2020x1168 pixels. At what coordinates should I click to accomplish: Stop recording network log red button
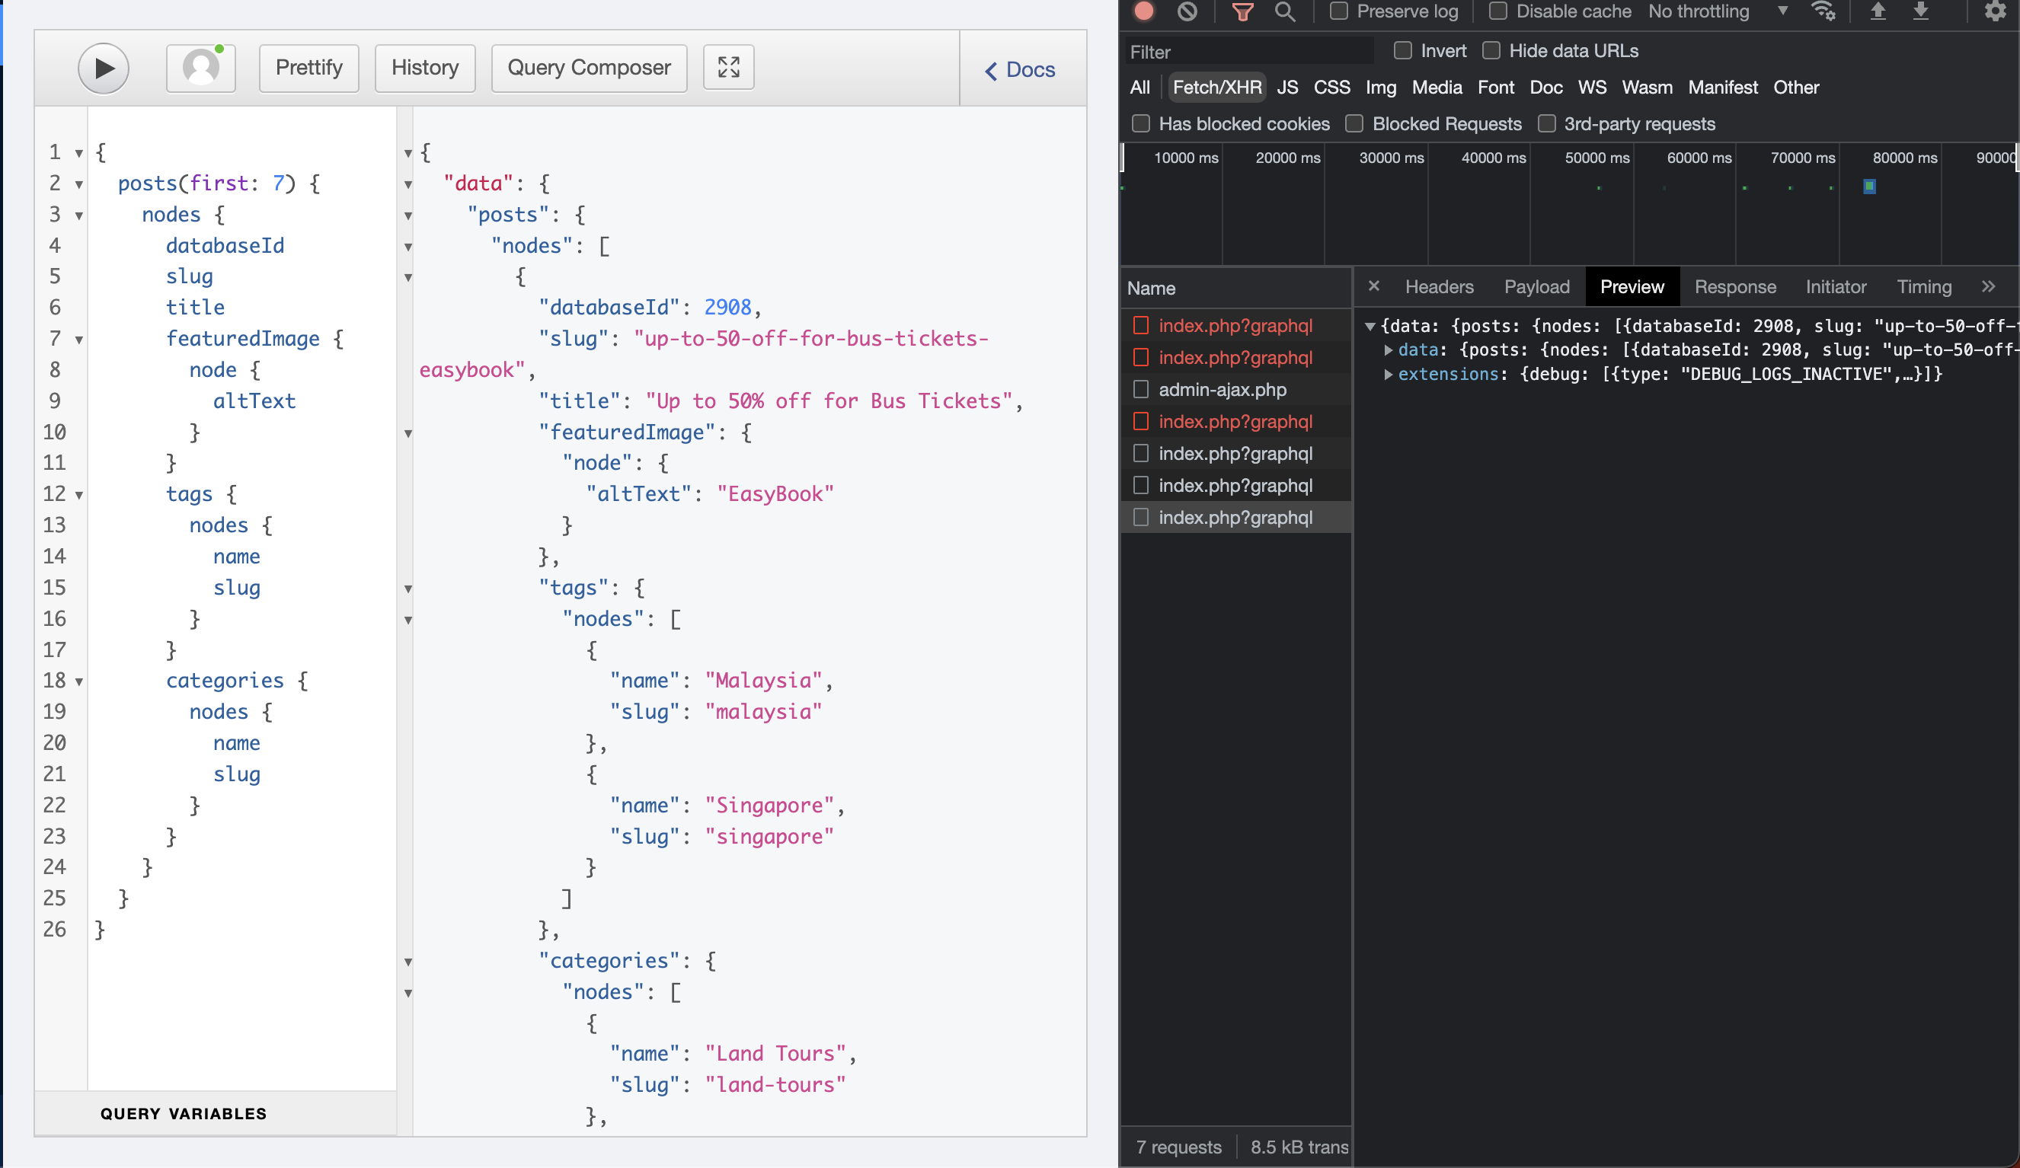[1145, 11]
